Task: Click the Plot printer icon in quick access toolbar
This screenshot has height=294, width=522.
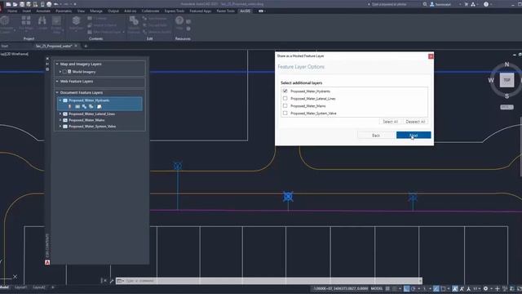Action: (49, 4)
